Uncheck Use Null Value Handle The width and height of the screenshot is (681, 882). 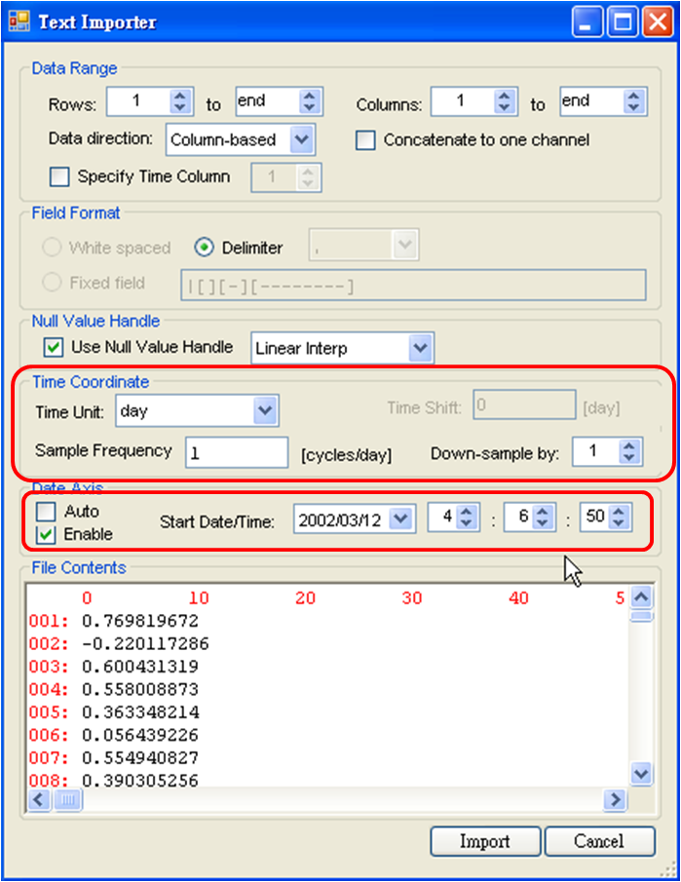pyautogui.click(x=54, y=347)
